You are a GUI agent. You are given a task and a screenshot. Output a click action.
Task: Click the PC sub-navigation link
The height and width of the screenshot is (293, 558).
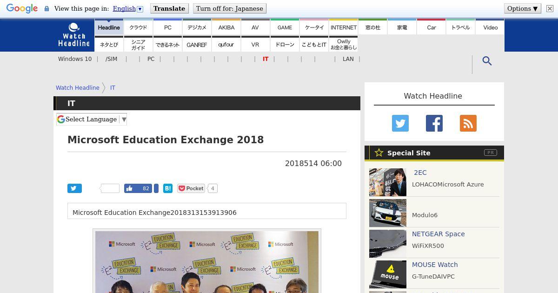click(x=151, y=59)
